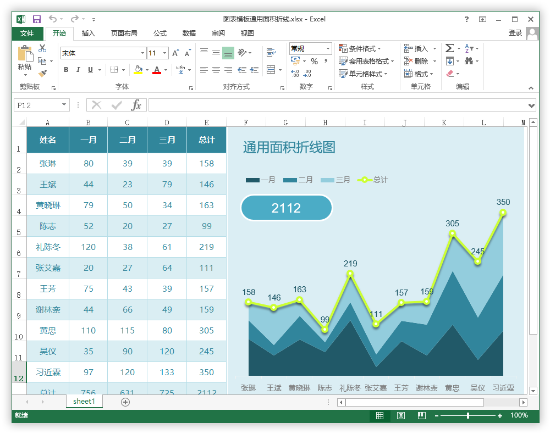Increase font size with the large A
This screenshot has height=434, width=550.
pos(175,53)
